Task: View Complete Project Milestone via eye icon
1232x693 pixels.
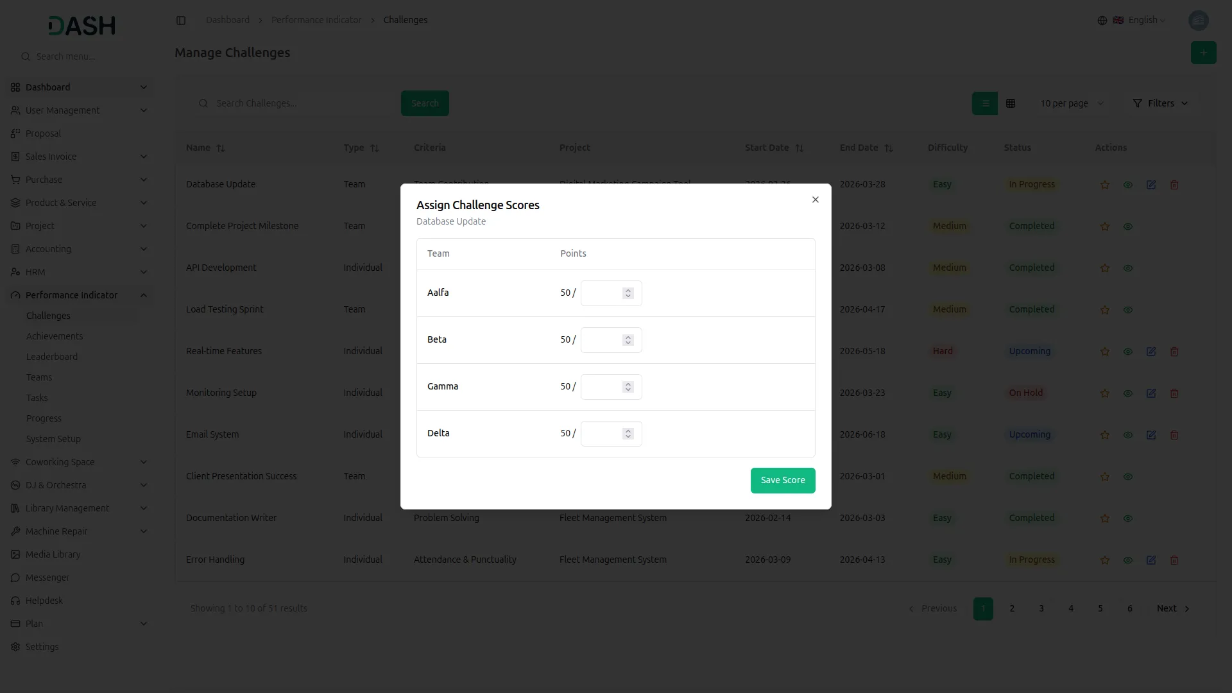Action: pyautogui.click(x=1127, y=227)
